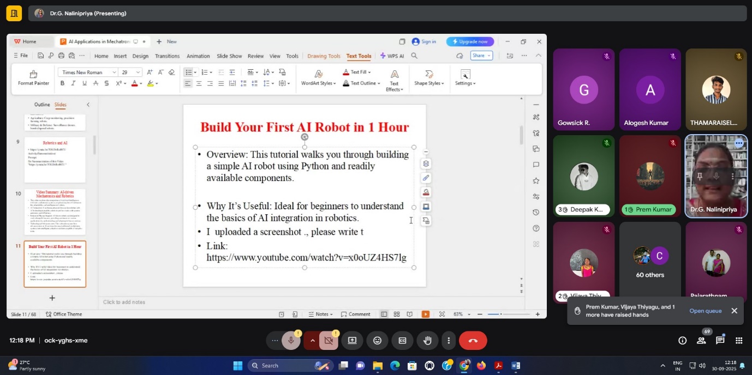
Task: Open the Slide Show ribbon tab
Action: [229, 56]
